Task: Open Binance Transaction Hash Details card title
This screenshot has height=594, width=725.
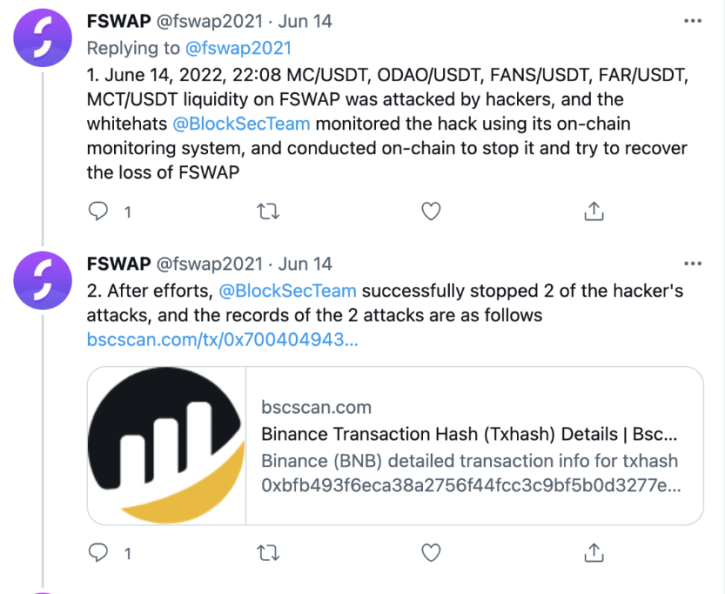Action: (469, 435)
